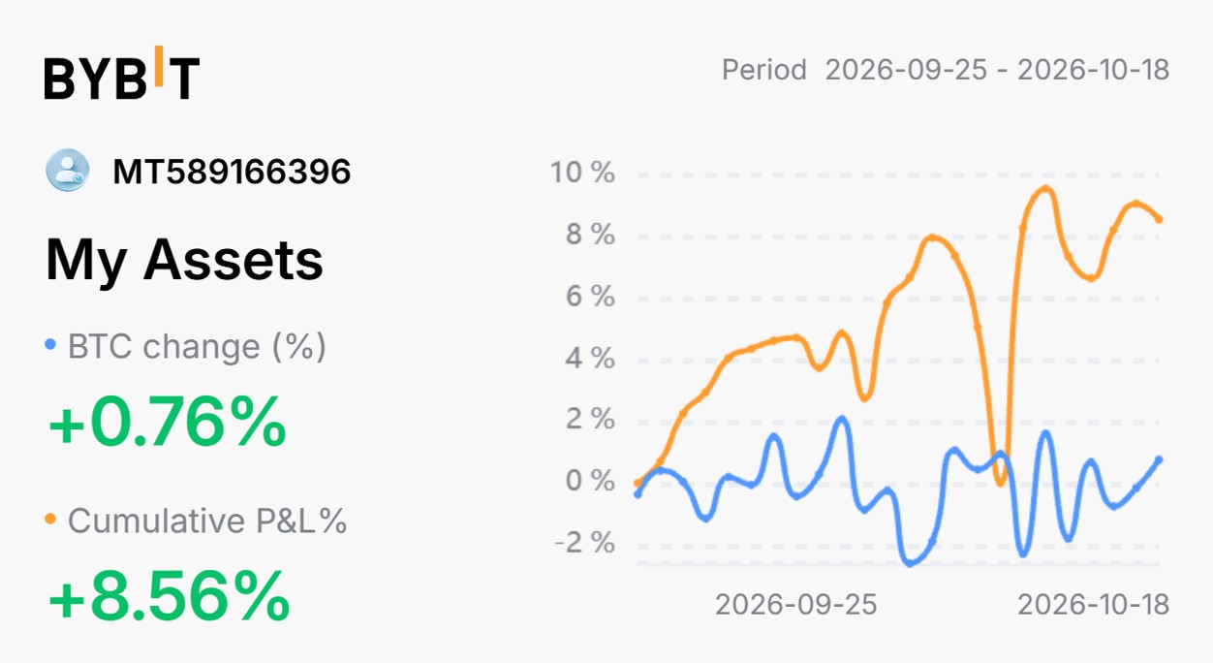Click the orange line's highest peak
Viewport: 1213px width, 663px height.
pos(1046,188)
